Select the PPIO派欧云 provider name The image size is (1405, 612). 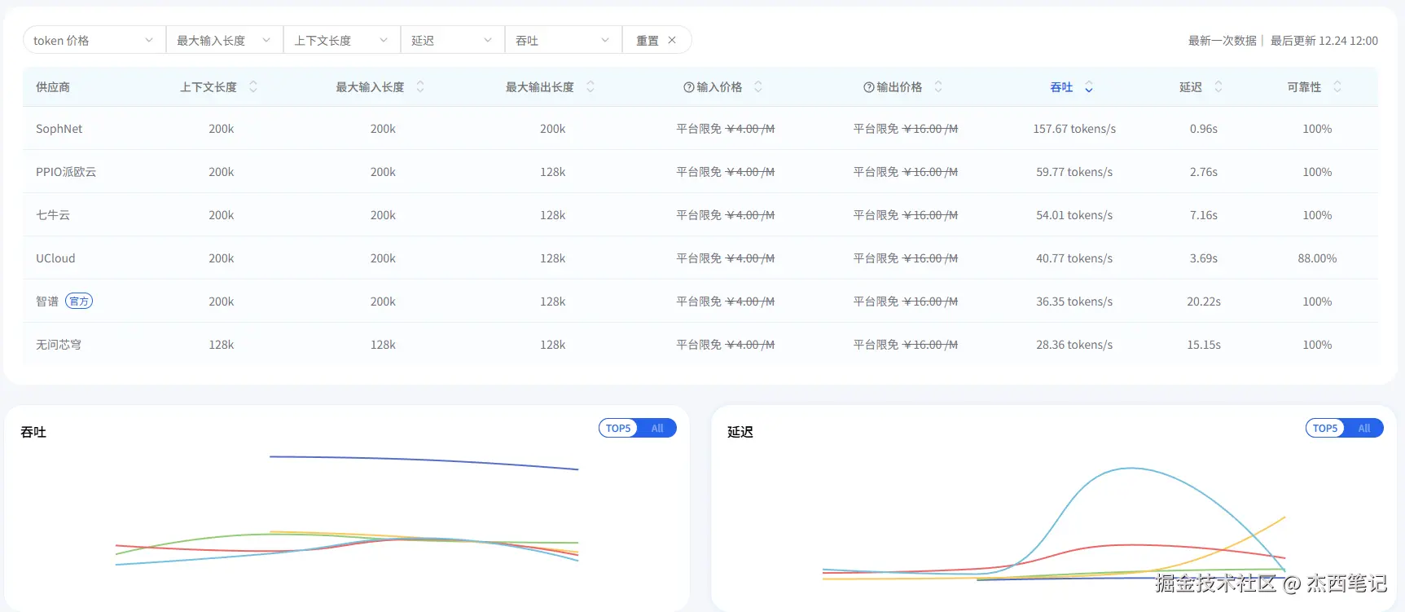[x=66, y=172]
